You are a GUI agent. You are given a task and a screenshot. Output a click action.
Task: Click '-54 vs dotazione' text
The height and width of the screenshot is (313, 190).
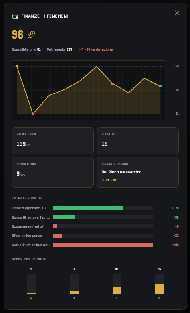tap(99, 49)
